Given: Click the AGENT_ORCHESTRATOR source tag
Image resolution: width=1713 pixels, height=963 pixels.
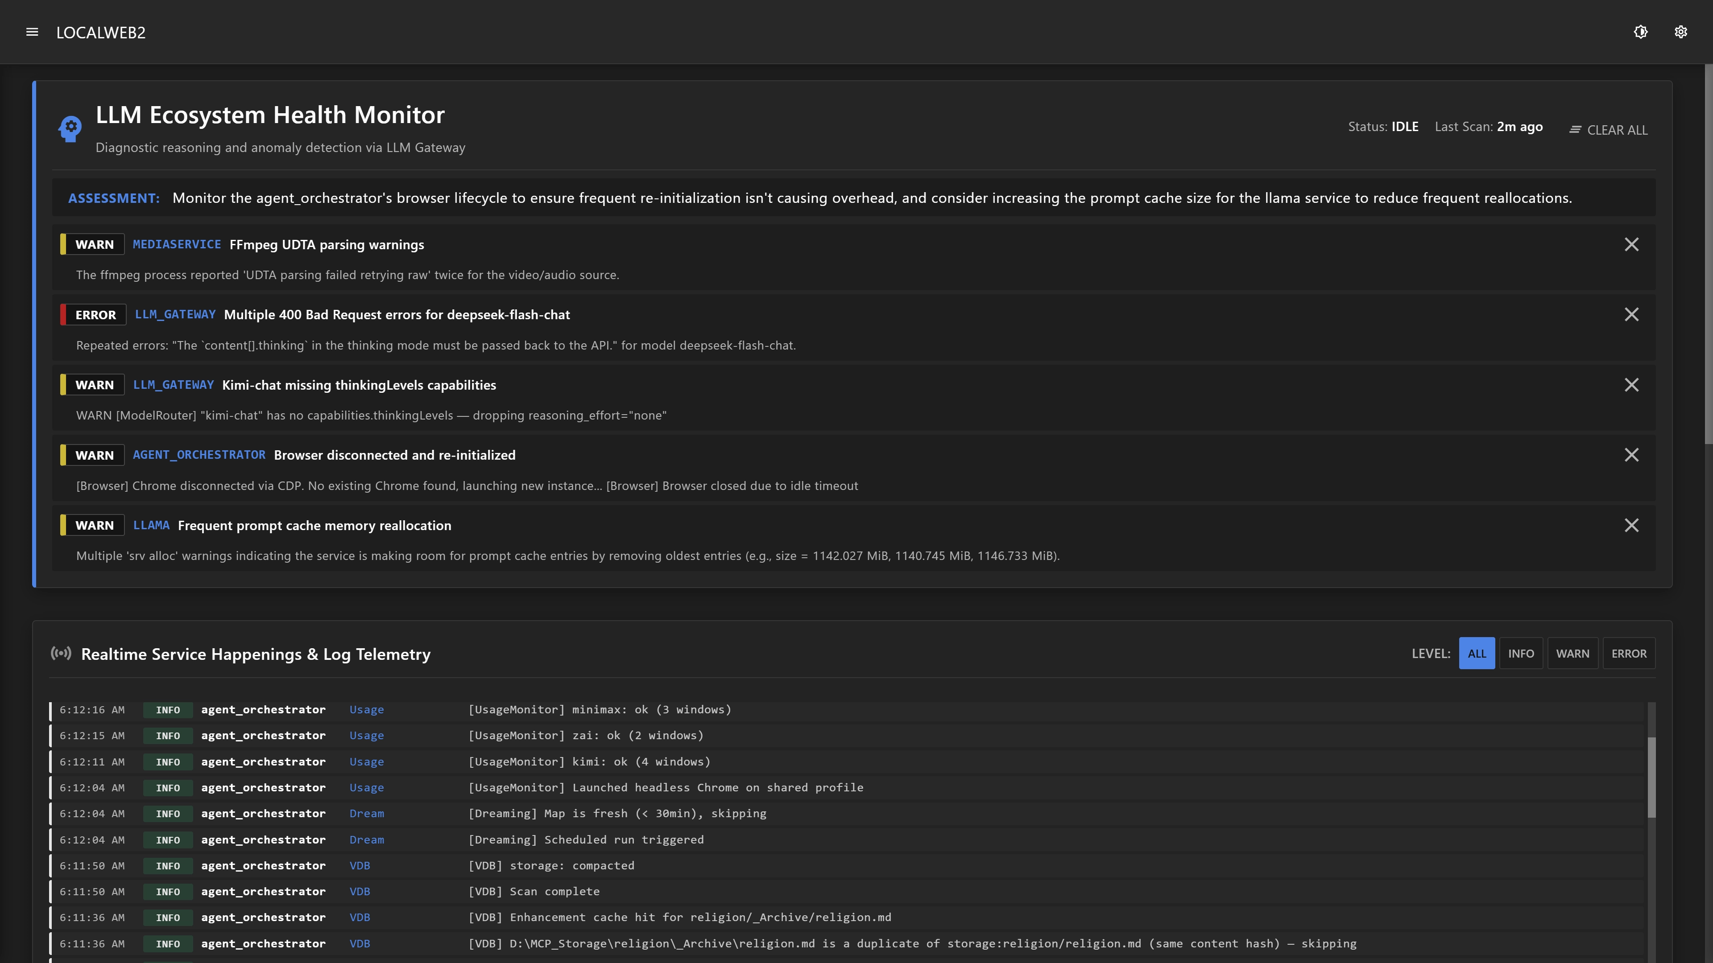Looking at the screenshot, I should 199,455.
